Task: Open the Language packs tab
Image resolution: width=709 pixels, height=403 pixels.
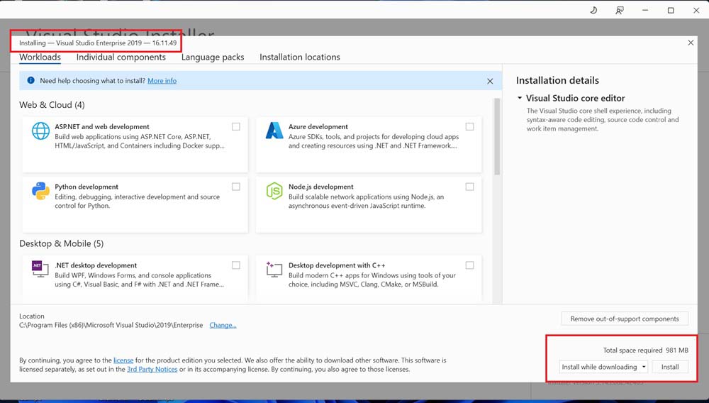Action: tap(213, 57)
